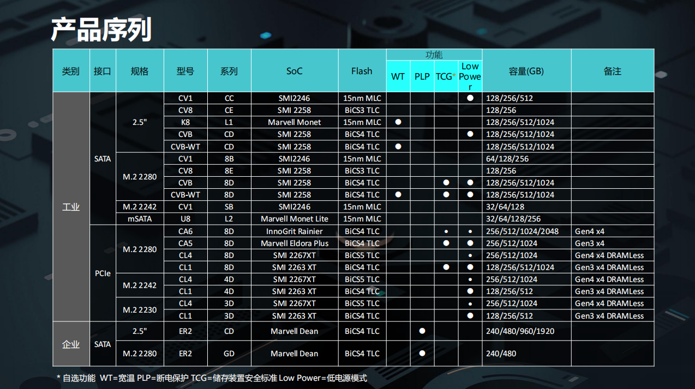The image size is (695, 389).
Task: Select the 功能 group header
Action: [434, 55]
